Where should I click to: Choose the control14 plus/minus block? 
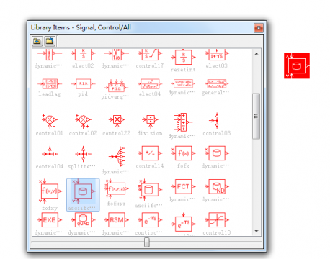(x=150, y=153)
